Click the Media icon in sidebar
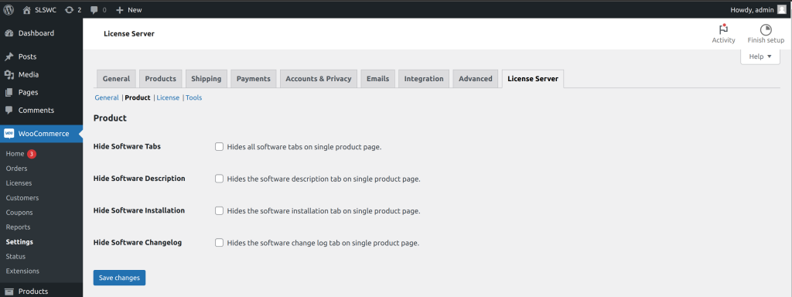792x297 pixels. [x=9, y=75]
